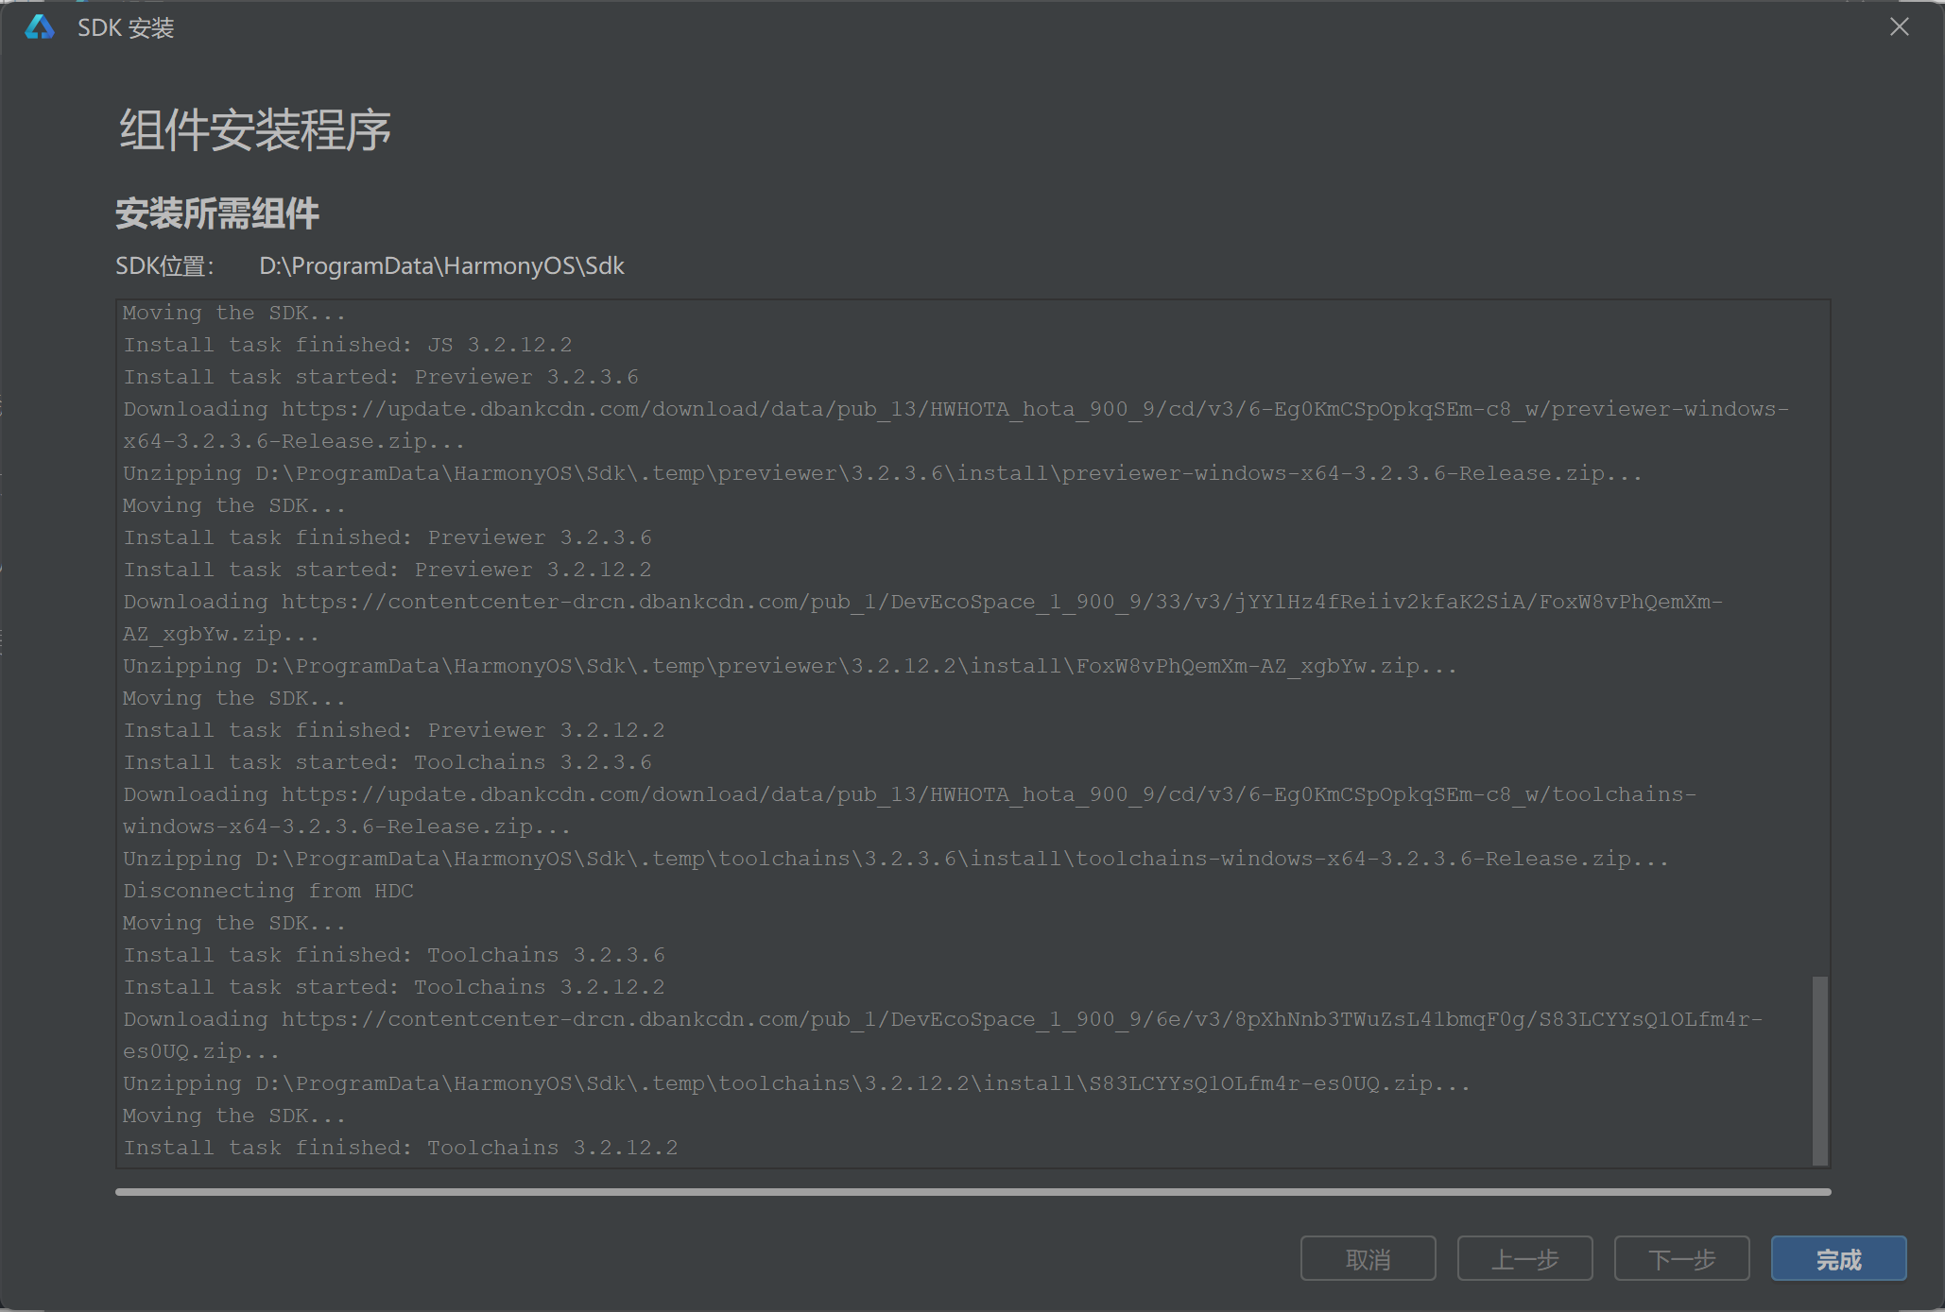Click the 组件安装程序 title
The image size is (1945, 1312).
tap(255, 129)
